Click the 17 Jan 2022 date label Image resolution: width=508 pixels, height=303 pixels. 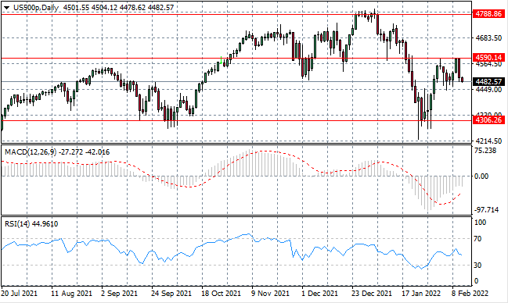(421, 294)
